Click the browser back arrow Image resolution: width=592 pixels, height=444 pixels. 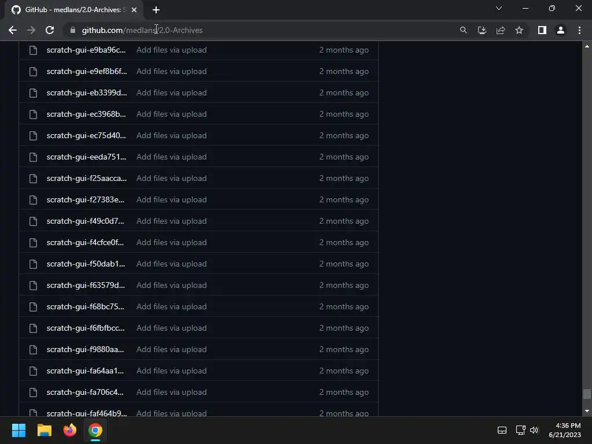click(x=13, y=30)
